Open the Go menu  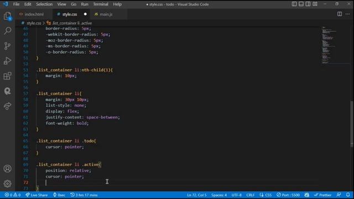pos(74,4)
